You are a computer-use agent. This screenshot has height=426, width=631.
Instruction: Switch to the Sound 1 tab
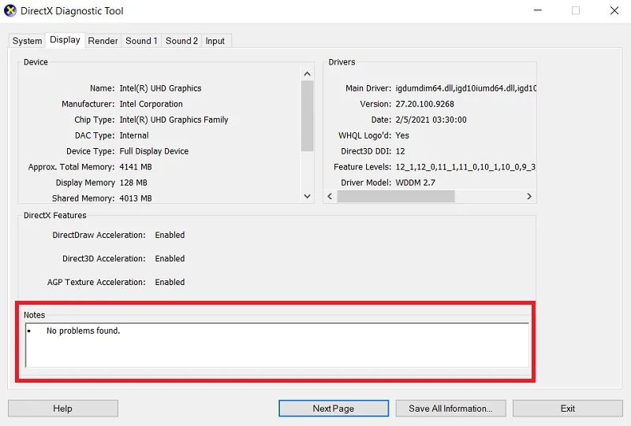point(141,41)
